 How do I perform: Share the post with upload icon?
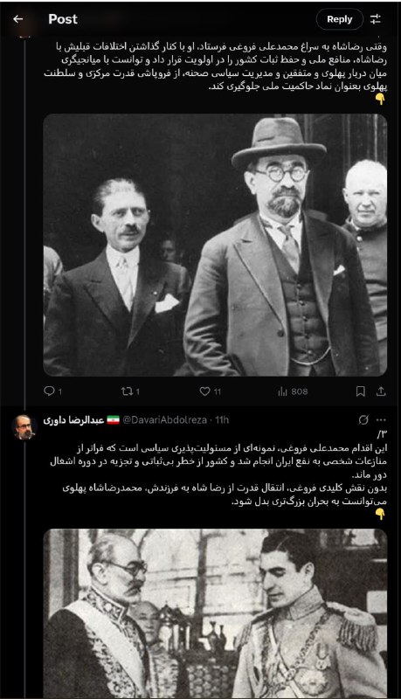point(381,391)
